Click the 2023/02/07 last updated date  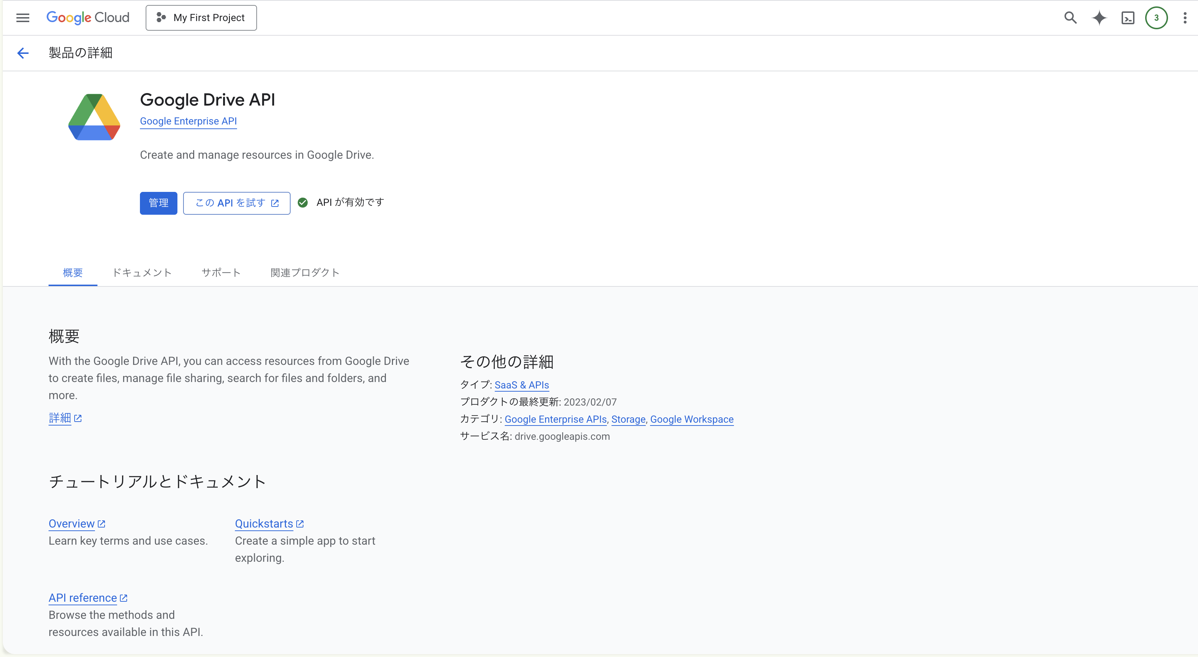point(590,402)
